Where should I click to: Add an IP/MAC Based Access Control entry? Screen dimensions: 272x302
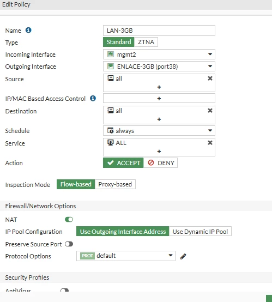pos(159,99)
